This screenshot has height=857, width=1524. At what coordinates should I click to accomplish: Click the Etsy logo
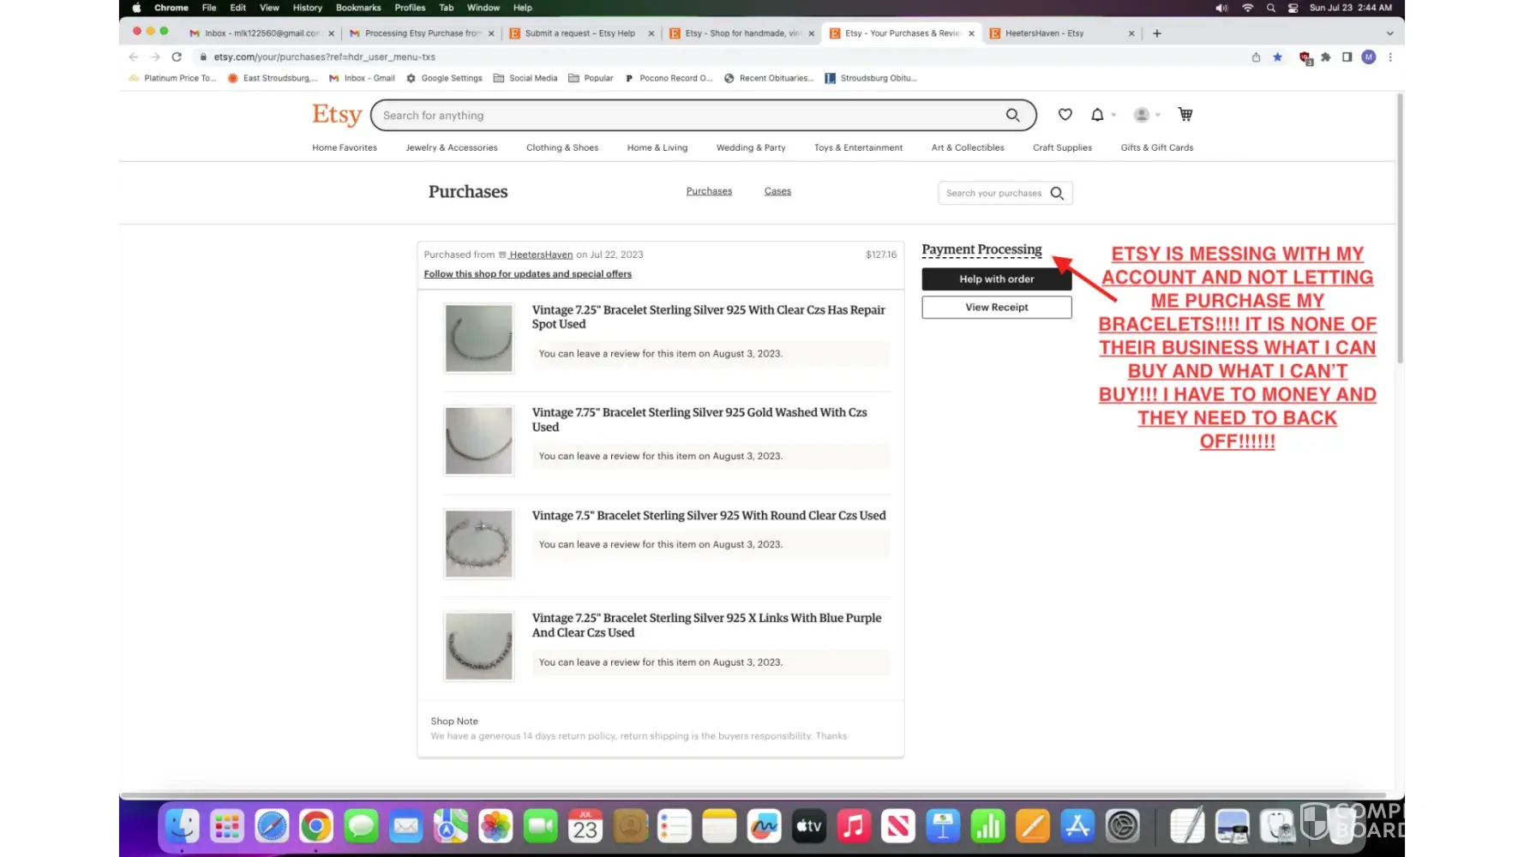[x=337, y=115]
